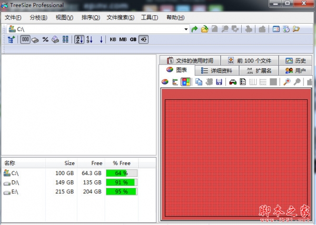Select the treemap chart type icon
The image size is (316, 225).
pos(185,82)
